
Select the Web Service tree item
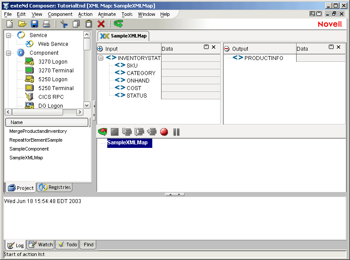coord(53,44)
